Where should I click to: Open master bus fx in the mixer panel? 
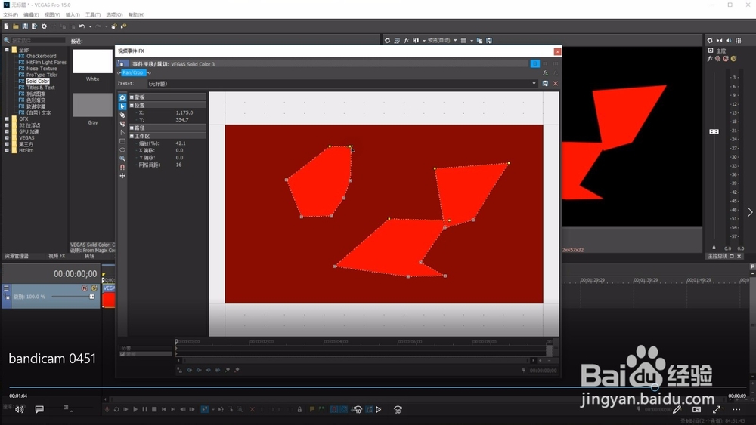[x=710, y=59]
